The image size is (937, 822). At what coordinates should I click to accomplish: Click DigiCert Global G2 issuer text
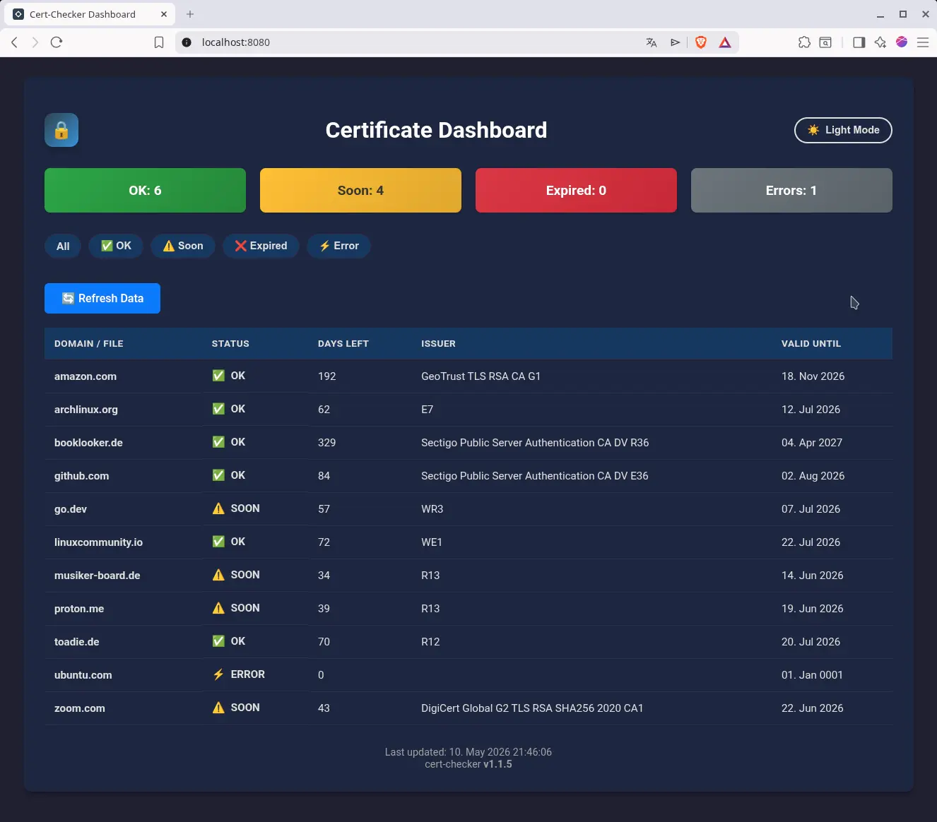pos(532,708)
